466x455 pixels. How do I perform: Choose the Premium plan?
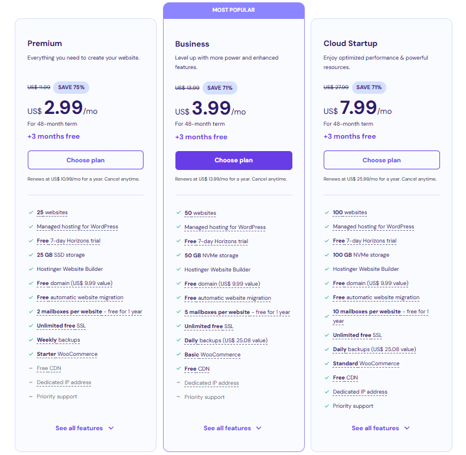pos(86,160)
